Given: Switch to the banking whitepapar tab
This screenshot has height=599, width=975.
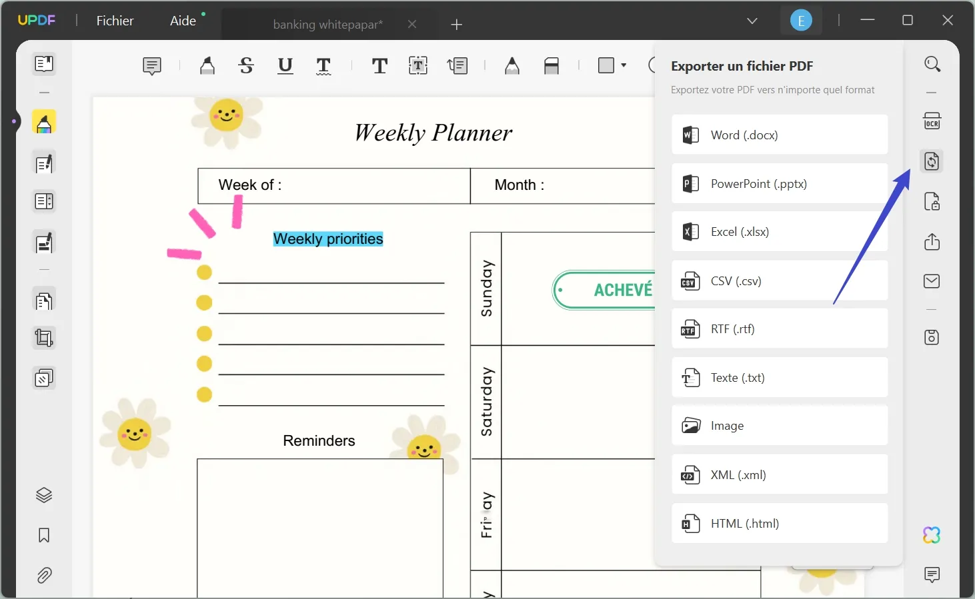Looking at the screenshot, I should pyautogui.click(x=327, y=24).
